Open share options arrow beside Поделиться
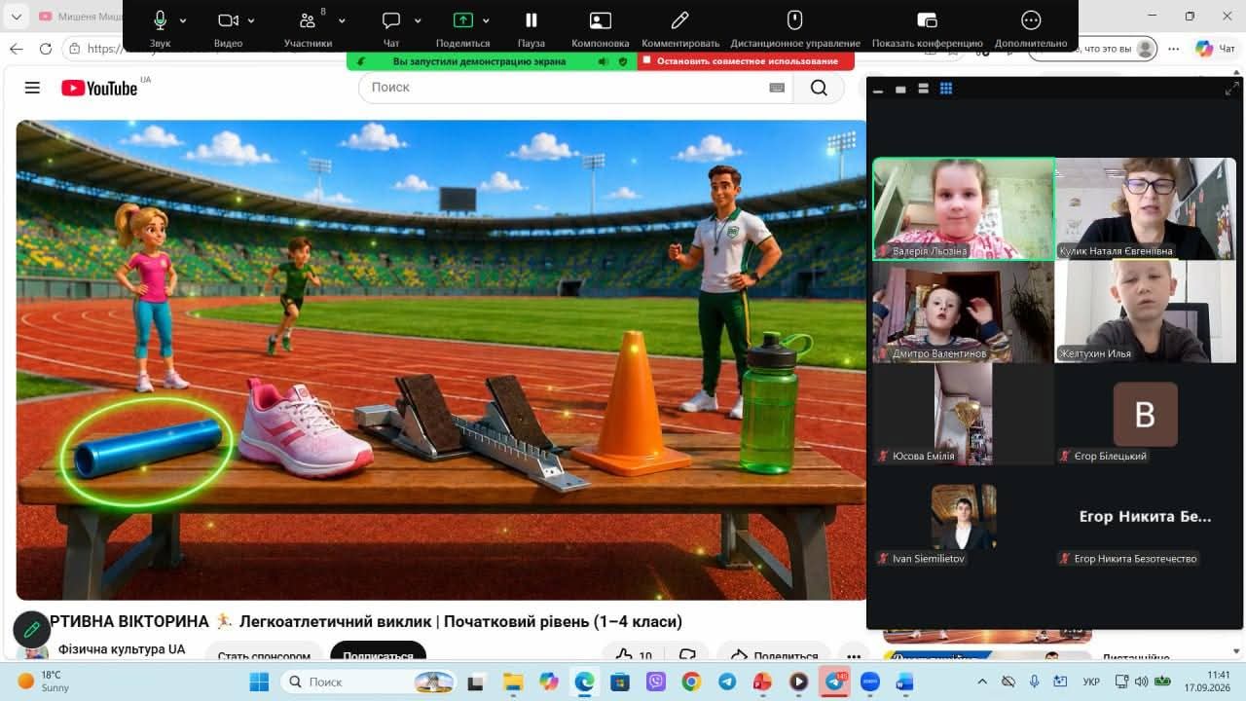Image resolution: width=1246 pixels, height=701 pixels. click(486, 20)
